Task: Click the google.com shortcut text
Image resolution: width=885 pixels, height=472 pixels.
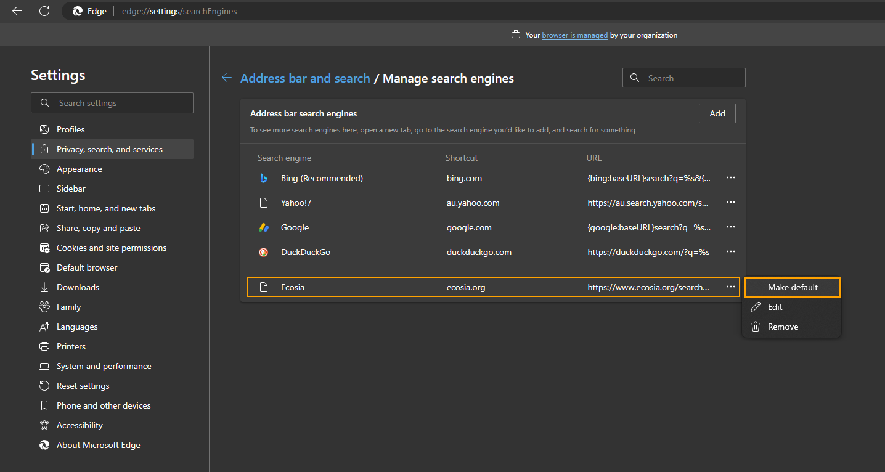Action: (469, 227)
